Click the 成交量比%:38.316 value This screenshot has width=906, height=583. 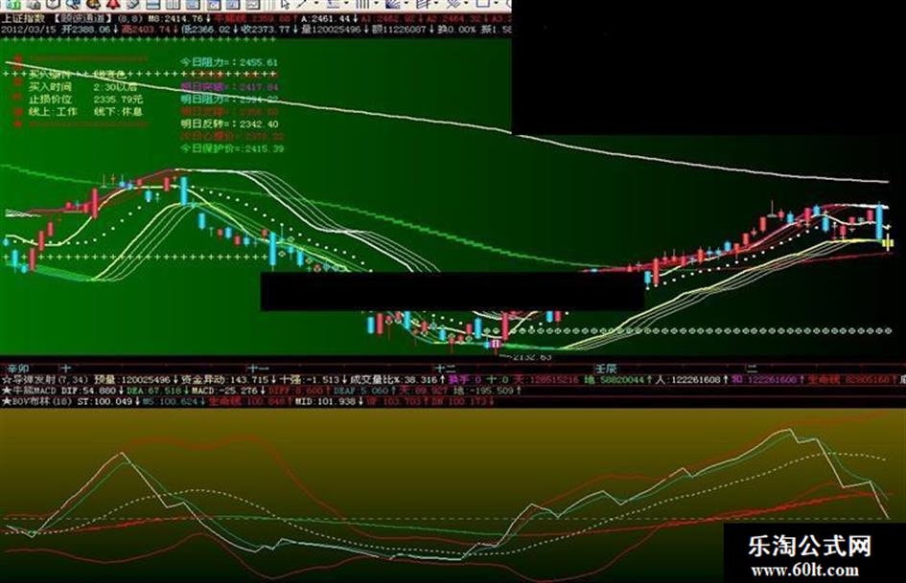coord(395,379)
